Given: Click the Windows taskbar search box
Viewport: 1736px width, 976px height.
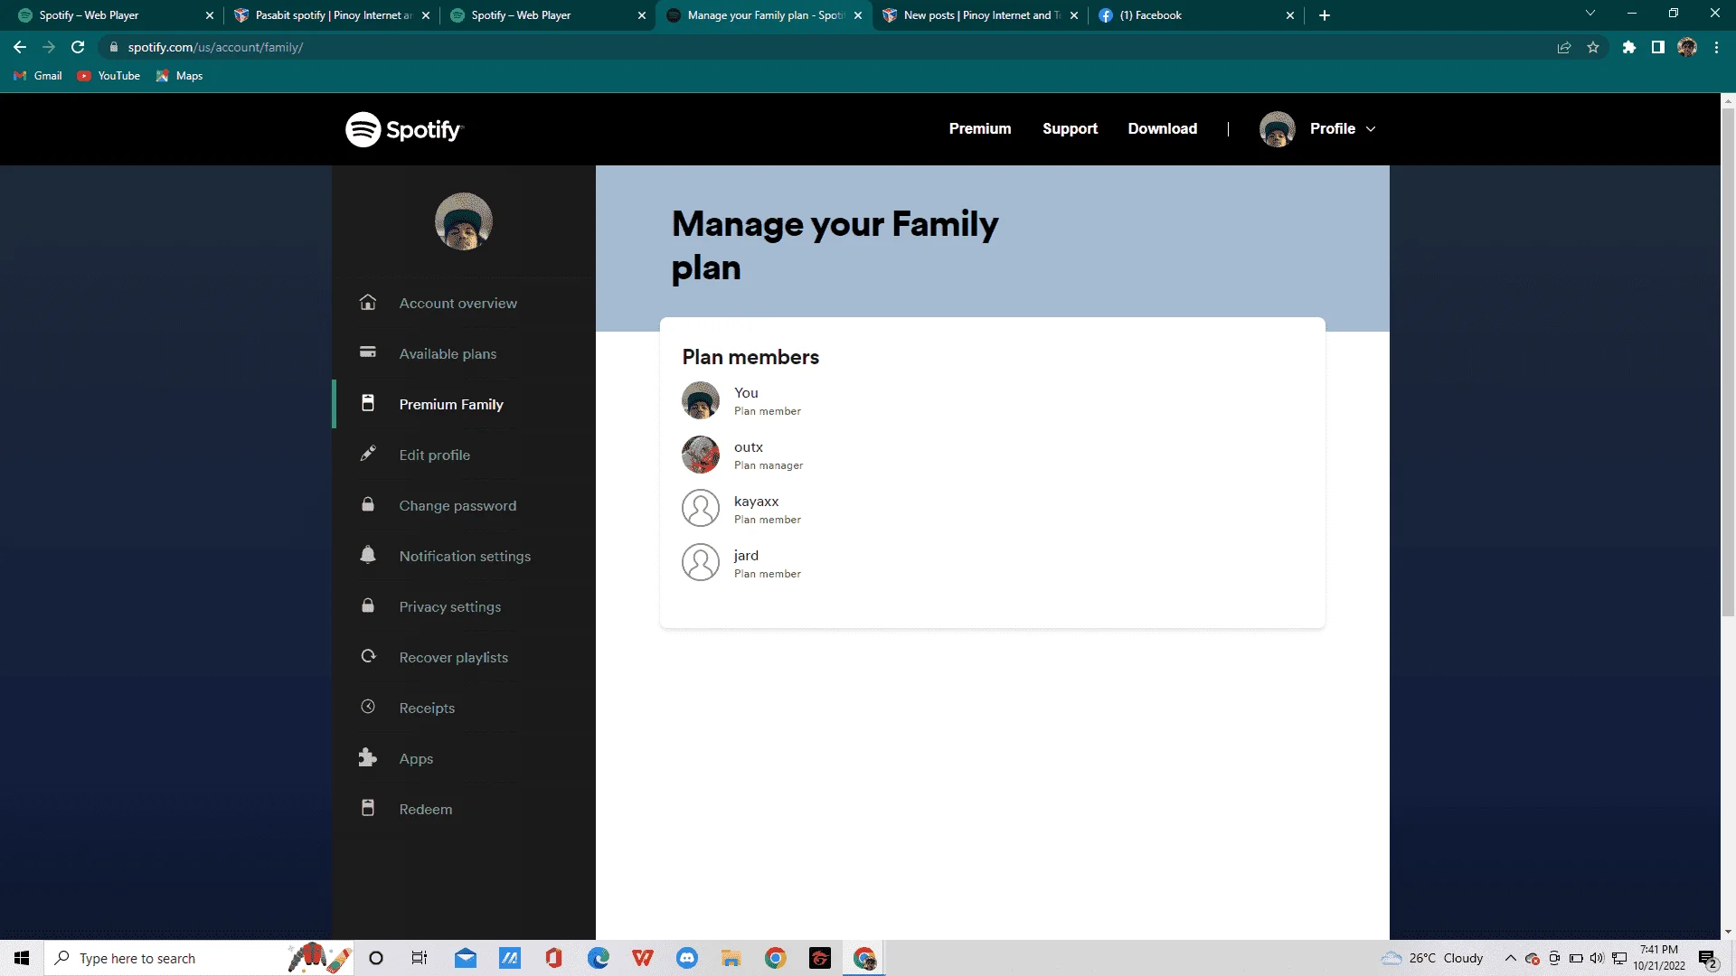Looking at the screenshot, I should [x=199, y=958].
